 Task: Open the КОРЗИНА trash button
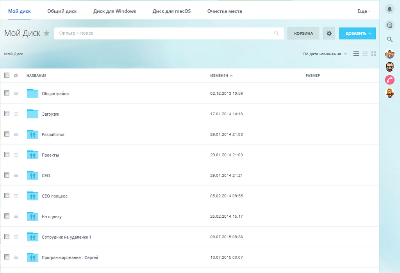[303, 33]
